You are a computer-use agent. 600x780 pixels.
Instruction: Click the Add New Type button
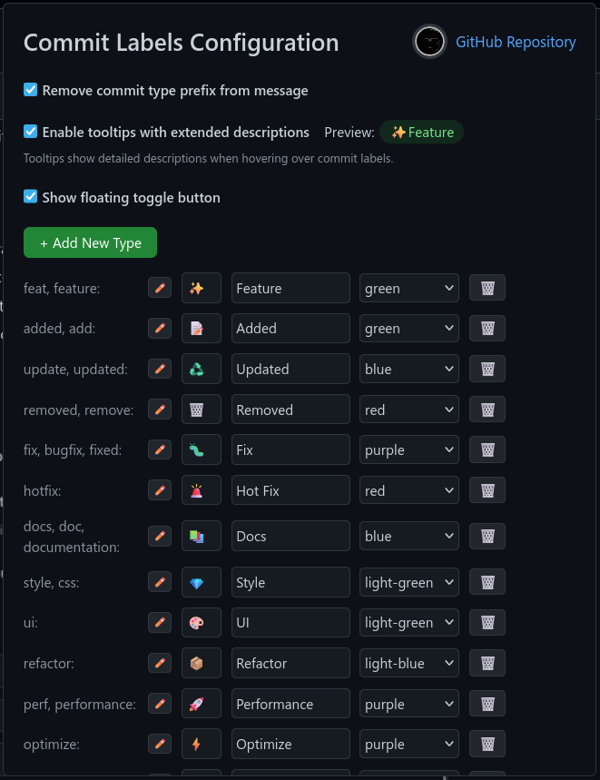(x=90, y=242)
